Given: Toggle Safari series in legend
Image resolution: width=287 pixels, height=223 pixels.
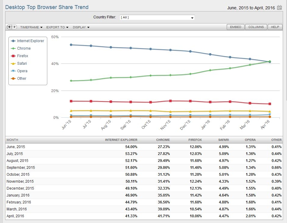Looking at the screenshot, I should coord(19,63).
